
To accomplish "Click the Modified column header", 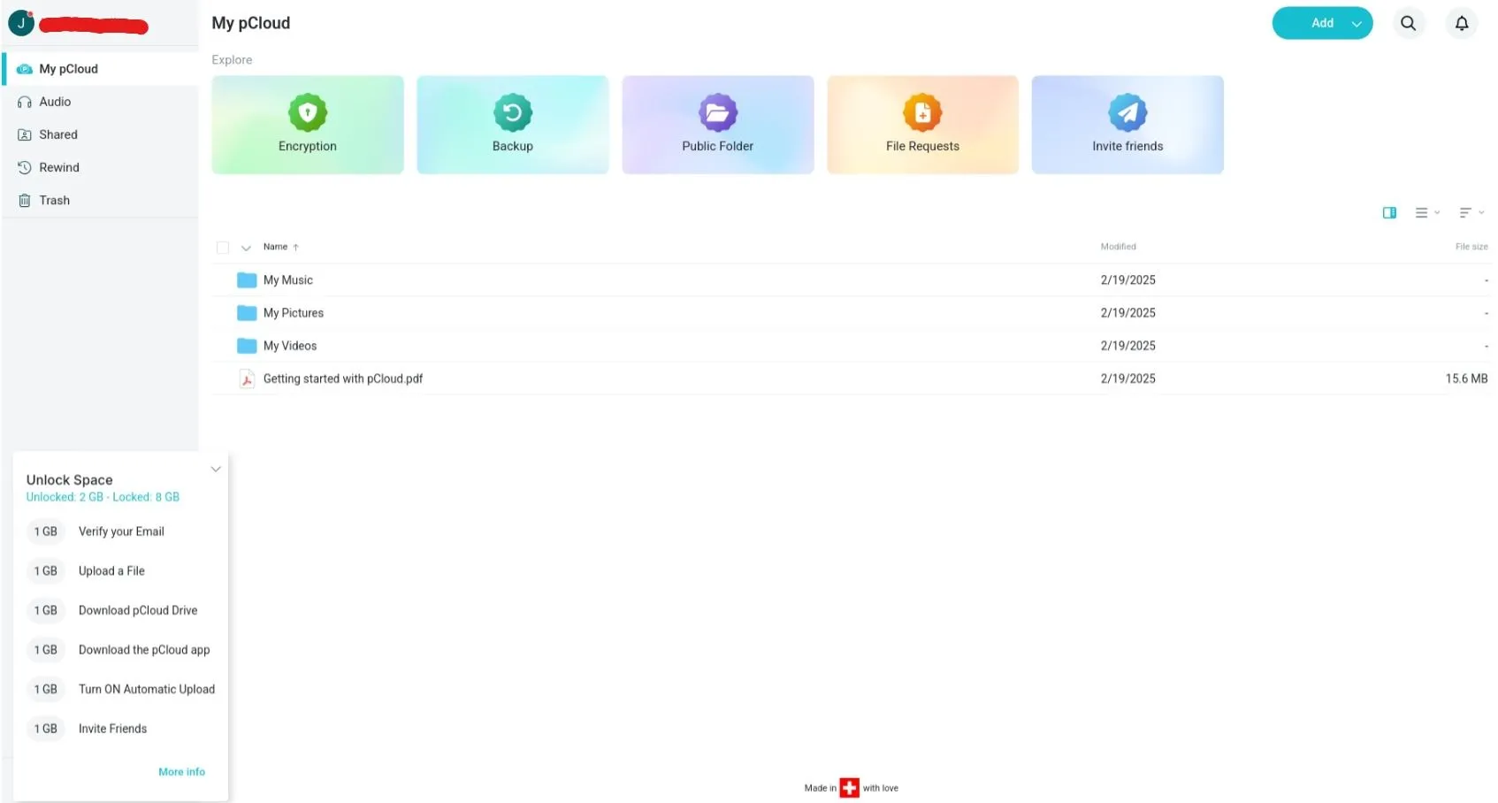I will [1118, 247].
